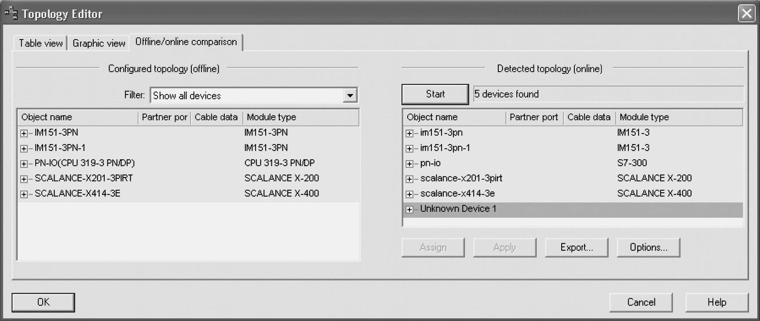Select online device scalance-x414-3e
This screenshot has width=760, height=321.
click(x=457, y=193)
